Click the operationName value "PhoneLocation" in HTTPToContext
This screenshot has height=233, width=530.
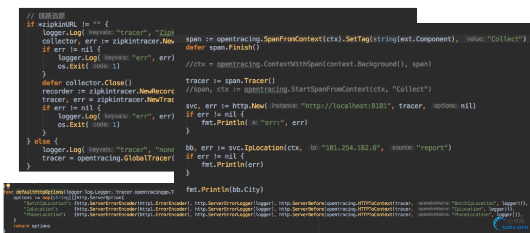click(471, 215)
